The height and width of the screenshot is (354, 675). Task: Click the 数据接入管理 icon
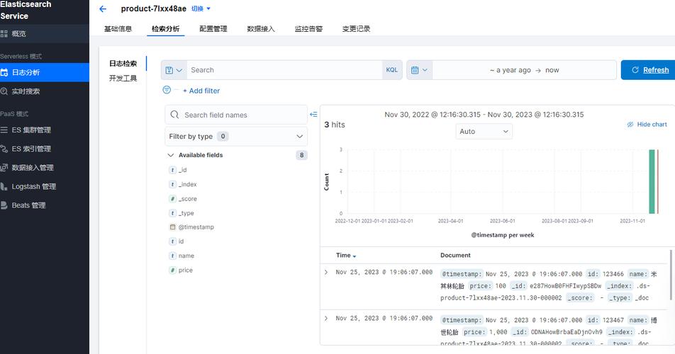click(x=4, y=168)
